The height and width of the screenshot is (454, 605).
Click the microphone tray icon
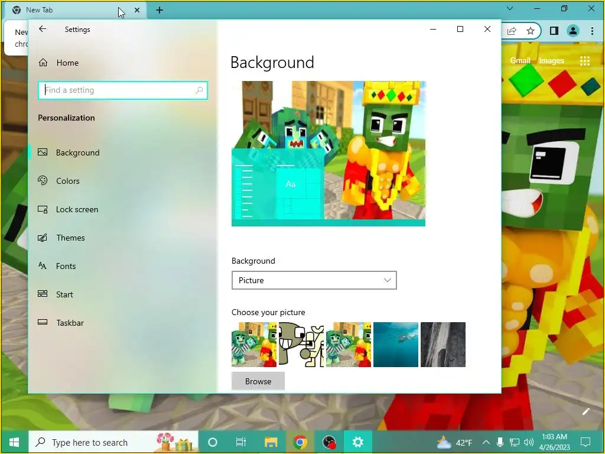pos(500,442)
